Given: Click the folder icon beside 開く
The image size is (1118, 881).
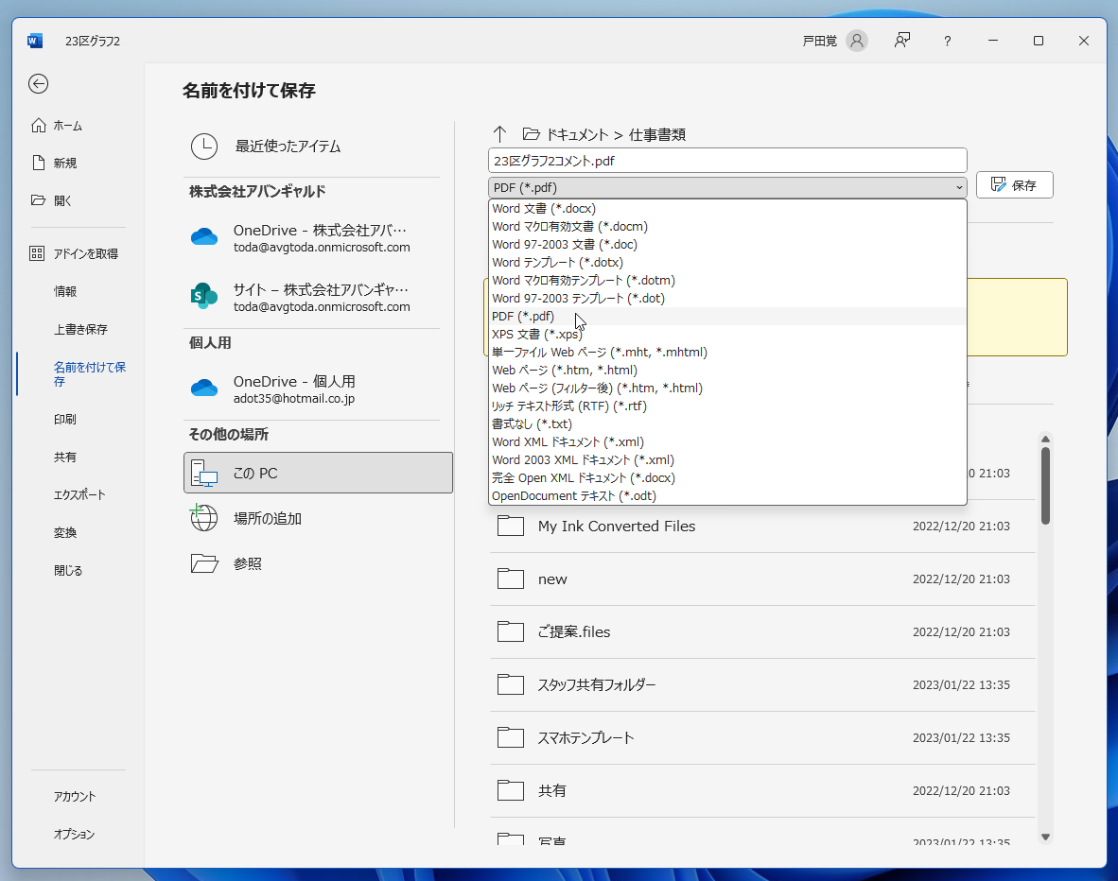Looking at the screenshot, I should tap(39, 200).
